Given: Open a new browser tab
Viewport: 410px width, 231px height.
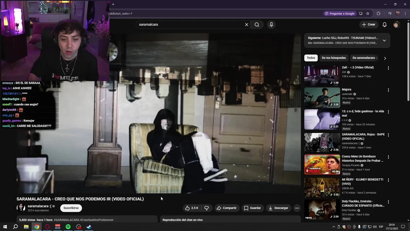Looking at the screenshot, I should (113, 4).
